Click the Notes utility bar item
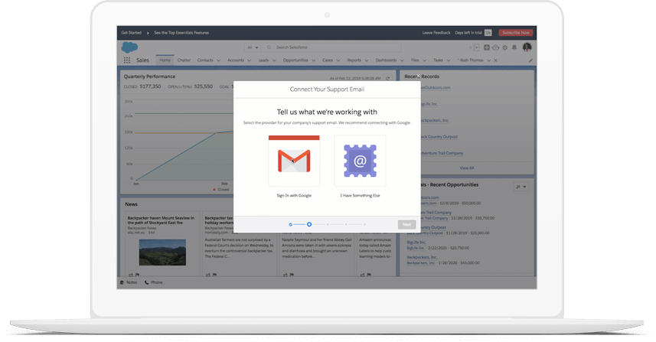This screenshot has width=656, height=342. point(129,282)
